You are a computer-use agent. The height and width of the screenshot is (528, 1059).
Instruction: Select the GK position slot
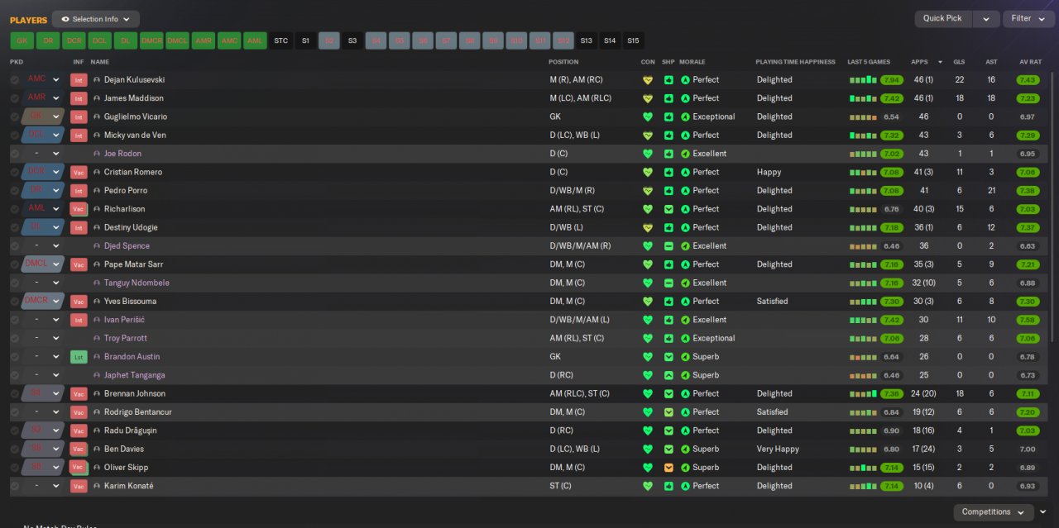point(22,40)
